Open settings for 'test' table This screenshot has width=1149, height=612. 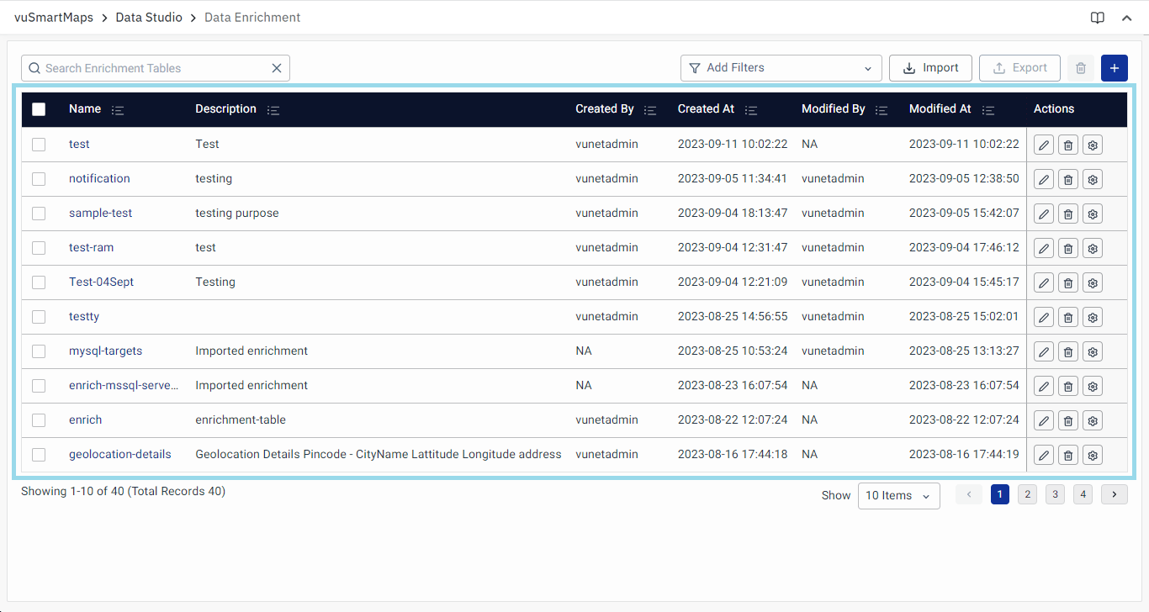click(1092, 145)
